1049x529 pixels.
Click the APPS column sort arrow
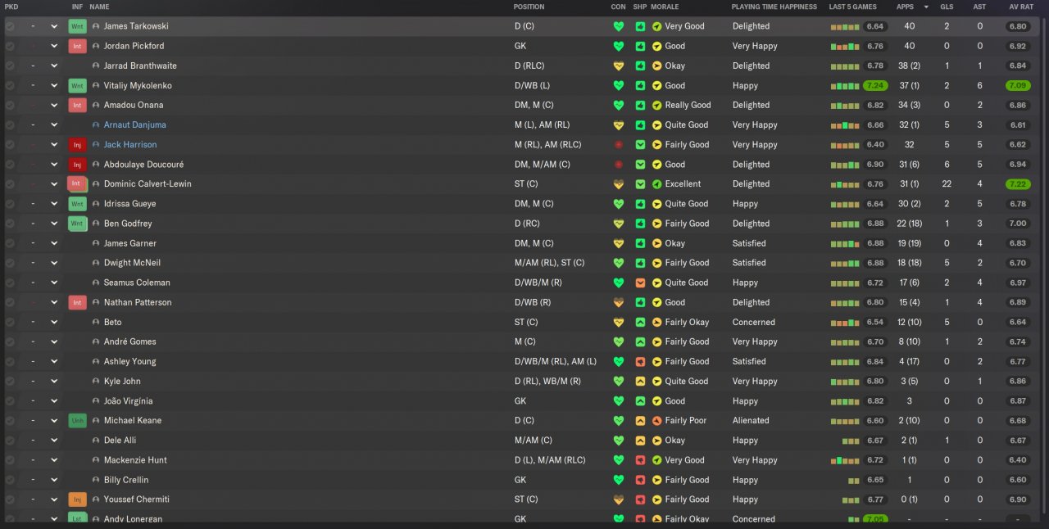(x=927, y=7)
